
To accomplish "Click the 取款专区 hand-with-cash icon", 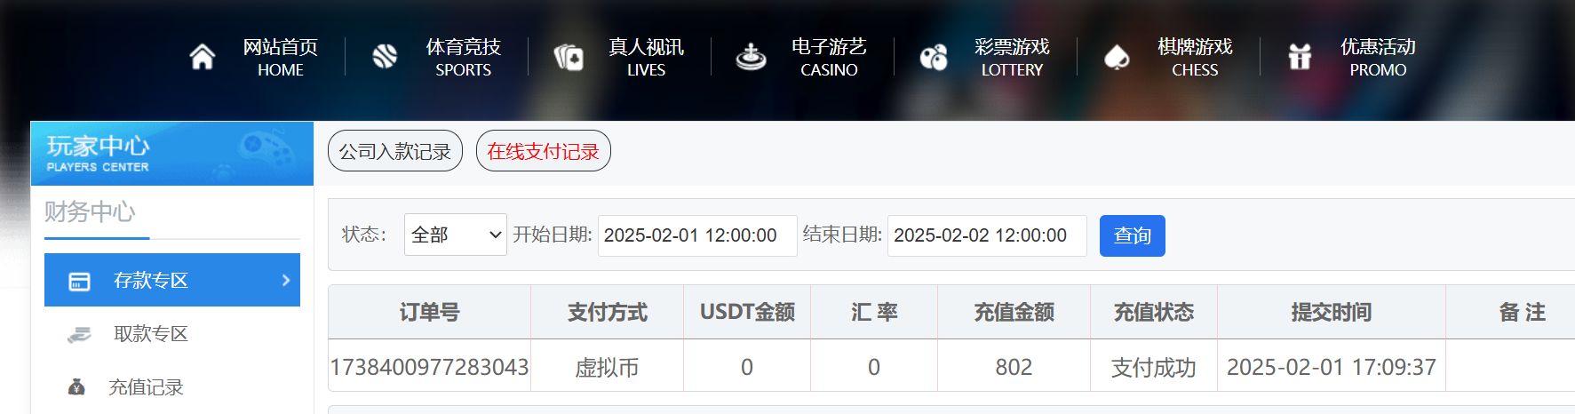I will coord(79,334).
